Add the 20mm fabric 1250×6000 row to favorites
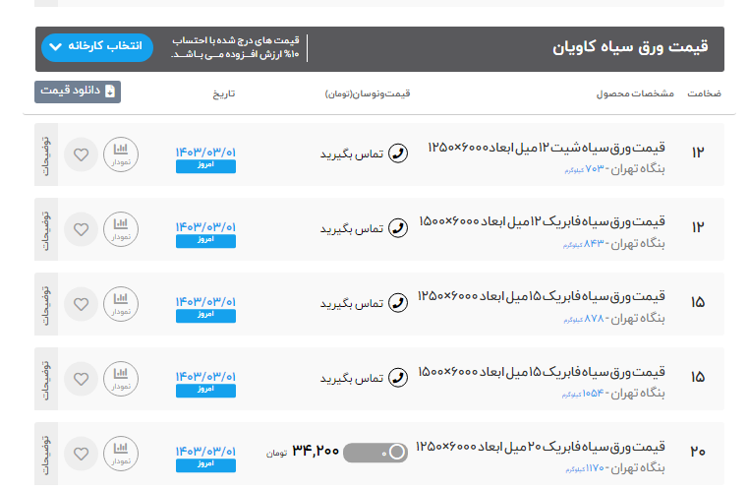 point(82,453)
